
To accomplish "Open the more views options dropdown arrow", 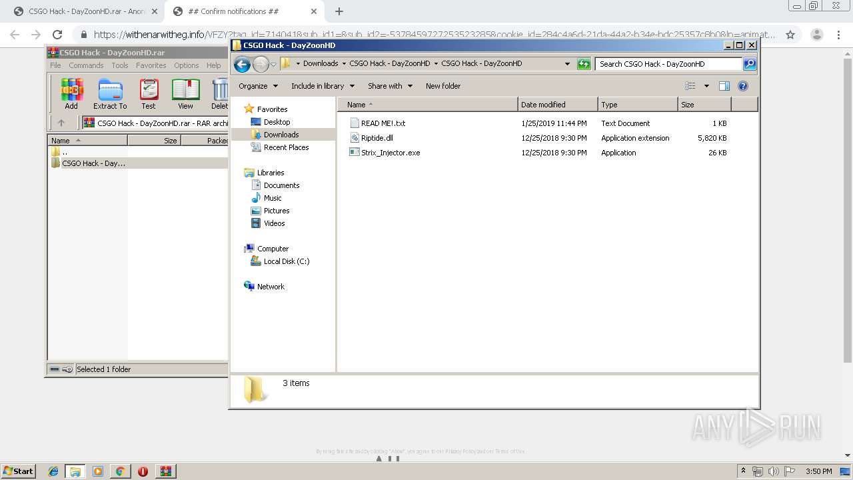I will (x=706, y=86).
